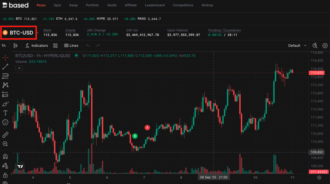Select PAXG in the ticker strip
330x184 pixels.
coord(142,19)
